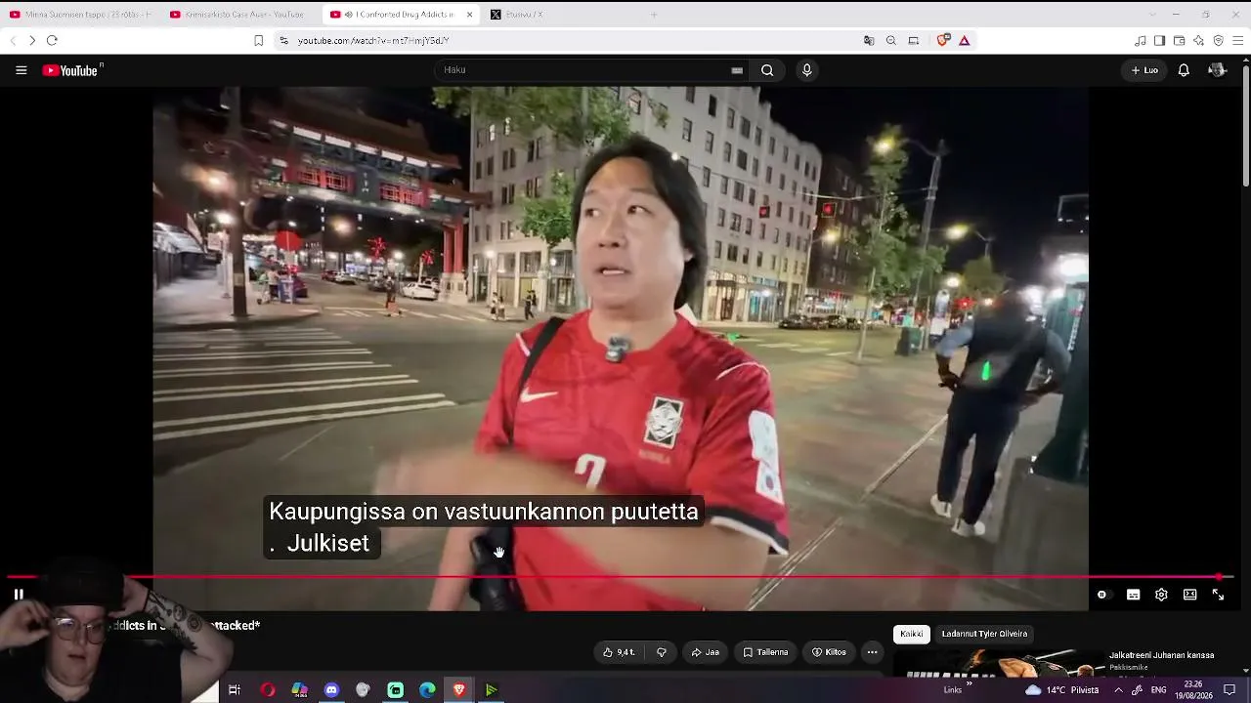Share the video with Jaa button

tap(706, 652)
